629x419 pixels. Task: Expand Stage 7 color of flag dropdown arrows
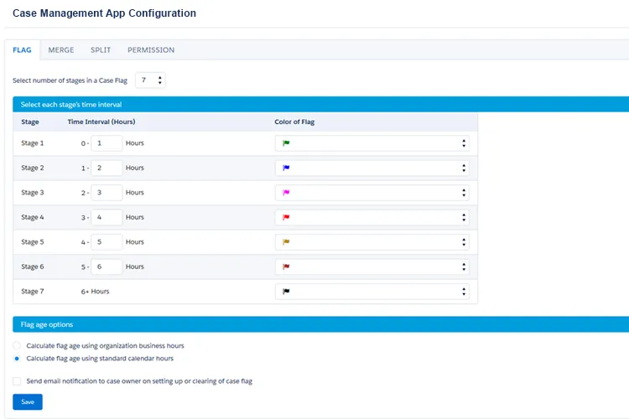point(464,292)
